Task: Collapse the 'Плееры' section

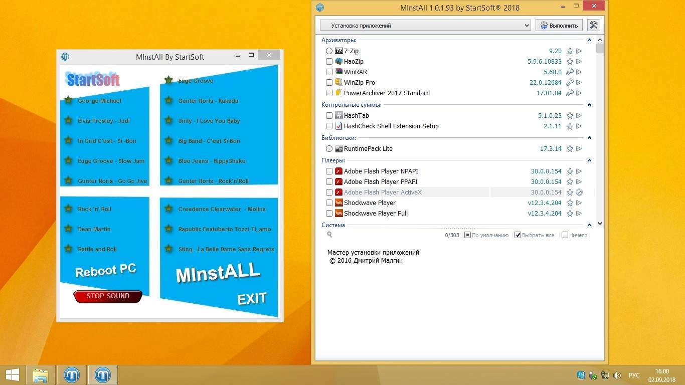Action: (x=589, y=160)
